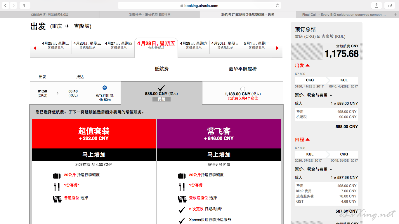
Task: Collapse return 票价、税金与费用 details
Action: click(331, 169)
